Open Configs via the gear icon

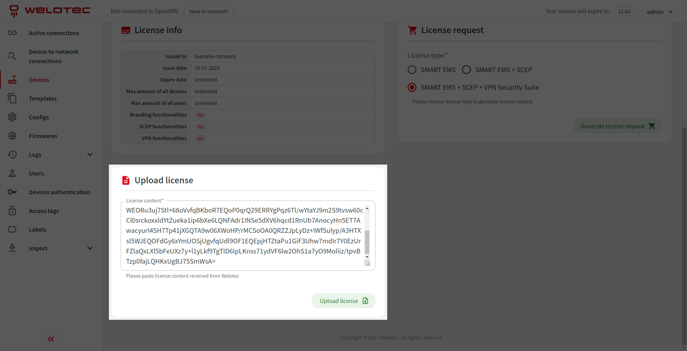(12, 117)
